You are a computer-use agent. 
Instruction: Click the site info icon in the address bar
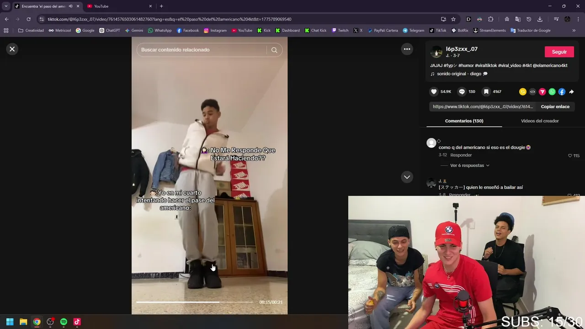point(42,19)
